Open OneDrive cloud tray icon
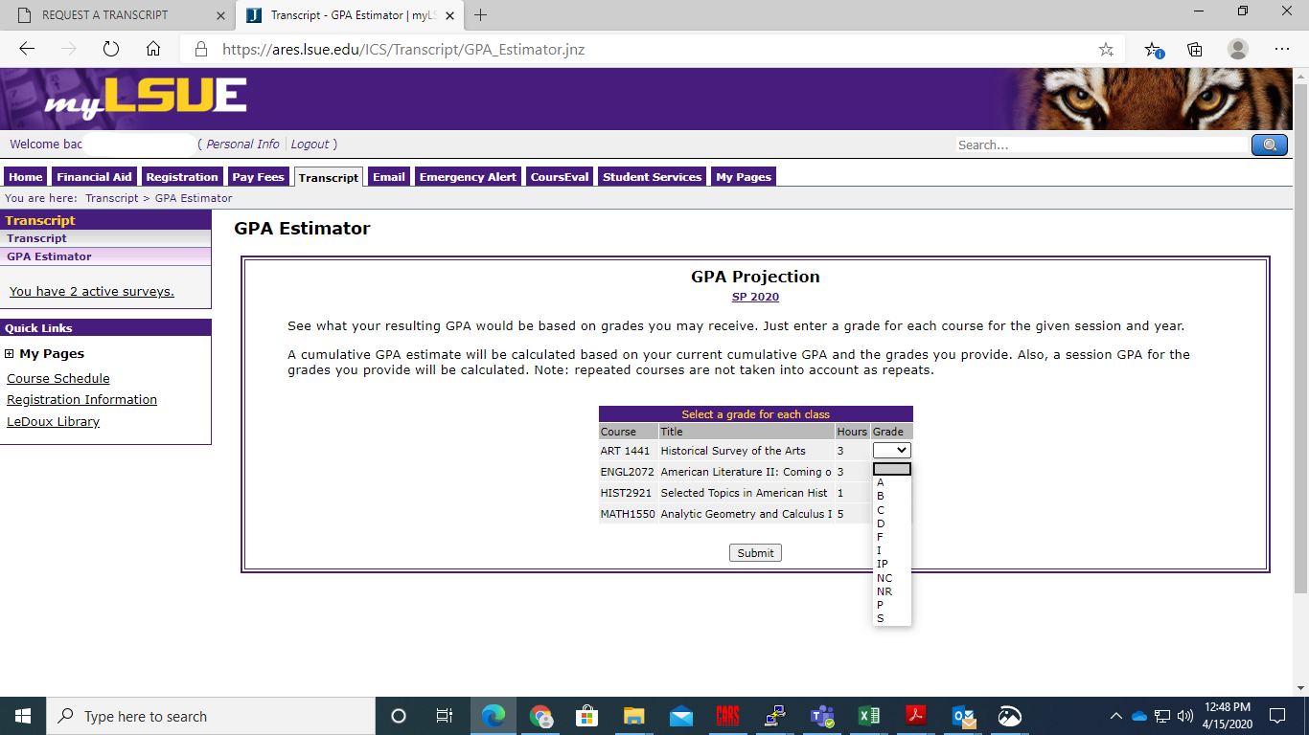The height and width of the screenshot is (735, 1309). point(1139,716)
